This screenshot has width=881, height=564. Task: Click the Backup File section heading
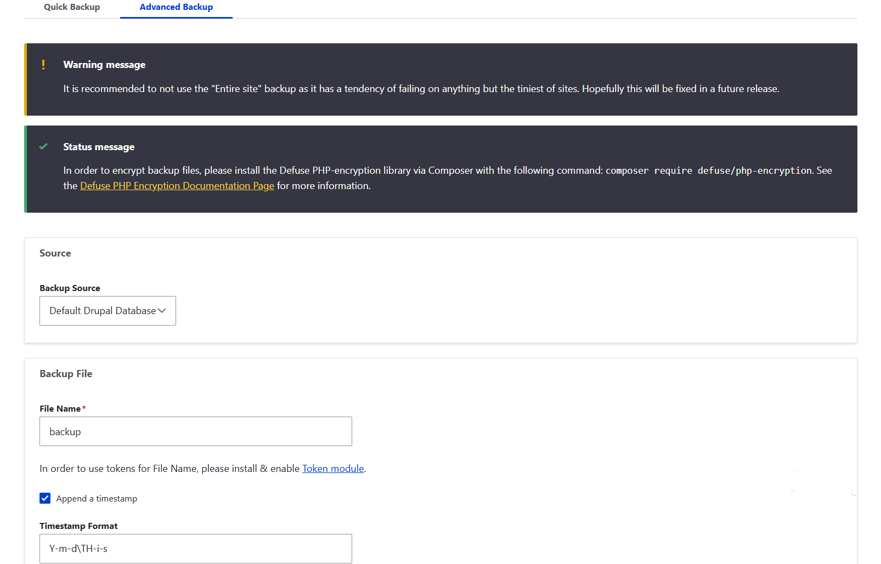pos(66,373)
